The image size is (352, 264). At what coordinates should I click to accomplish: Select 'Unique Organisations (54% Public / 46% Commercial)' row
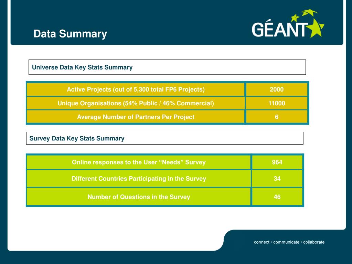(167, 103)
